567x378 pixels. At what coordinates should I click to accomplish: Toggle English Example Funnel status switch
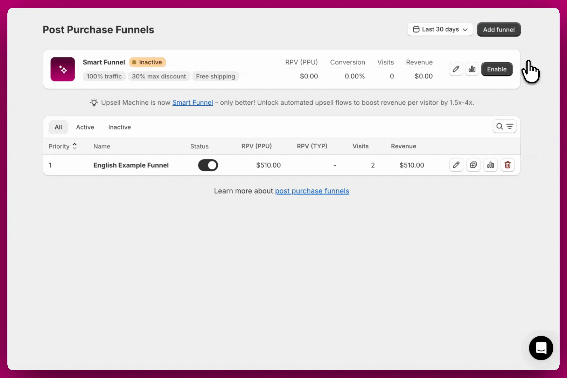pos(208,165)
